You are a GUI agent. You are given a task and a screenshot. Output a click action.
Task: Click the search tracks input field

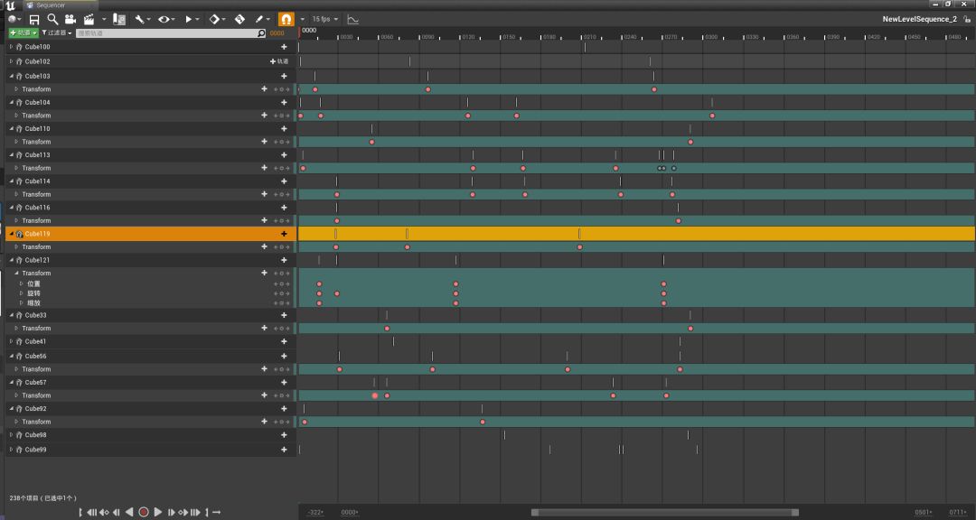point(167,33)
